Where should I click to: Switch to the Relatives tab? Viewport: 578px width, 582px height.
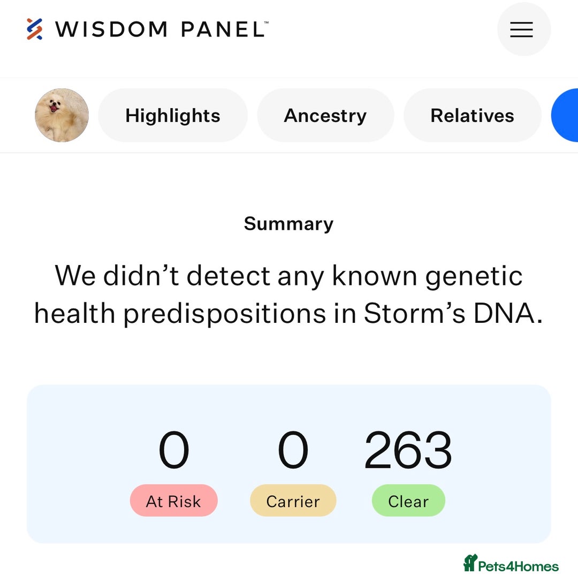472,115
